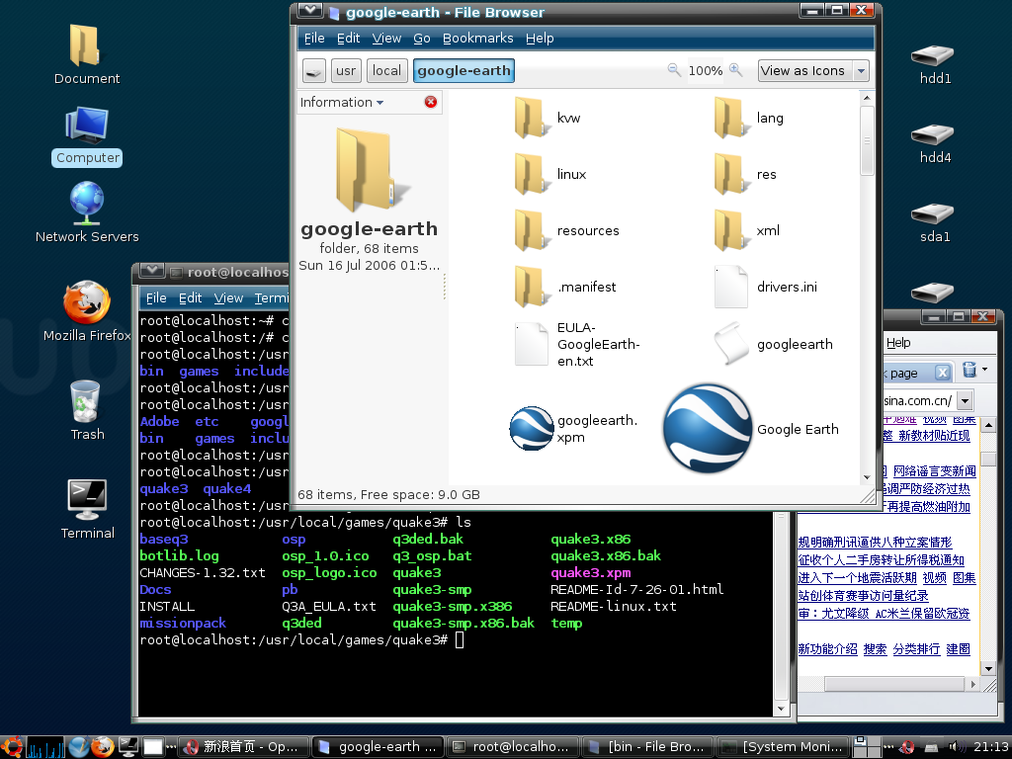Open the xml folder icon
The height and width of the screenshot is (759, 1012).
[x=731, y=230]
